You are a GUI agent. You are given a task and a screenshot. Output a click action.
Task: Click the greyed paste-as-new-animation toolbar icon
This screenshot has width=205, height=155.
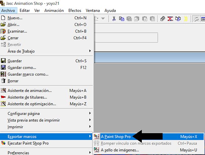(129, 19)
